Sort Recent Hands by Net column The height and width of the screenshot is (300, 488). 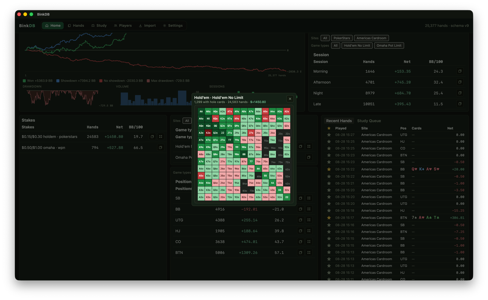click(x=450, y=128)
